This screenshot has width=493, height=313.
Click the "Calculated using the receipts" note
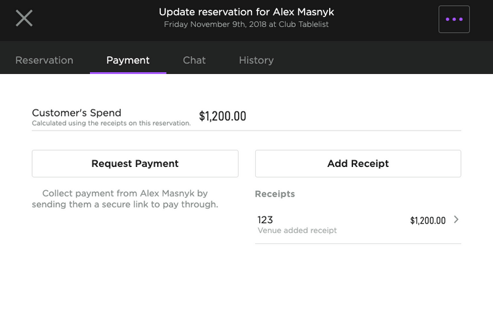point(111,123)
